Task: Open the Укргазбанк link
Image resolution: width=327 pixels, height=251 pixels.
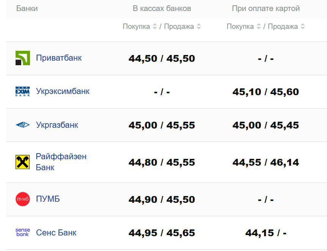Action: [x=57, y=125]
